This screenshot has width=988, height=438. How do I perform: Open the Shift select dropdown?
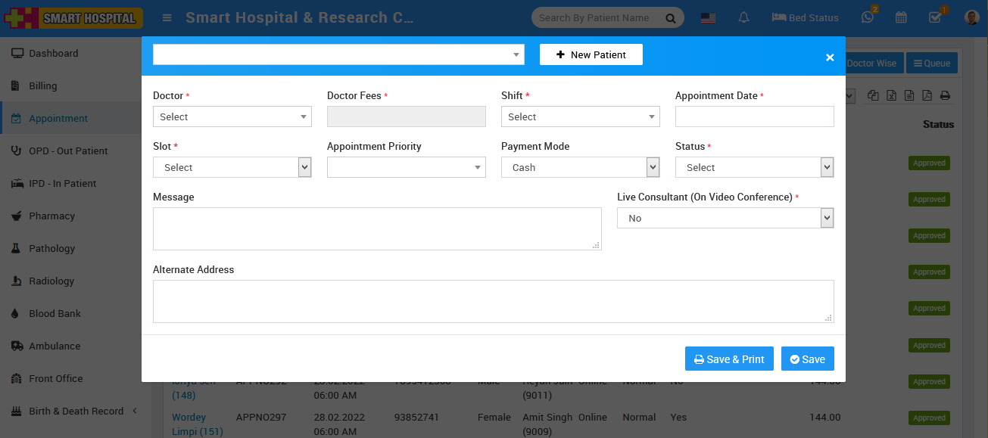(x=580, y=116)
